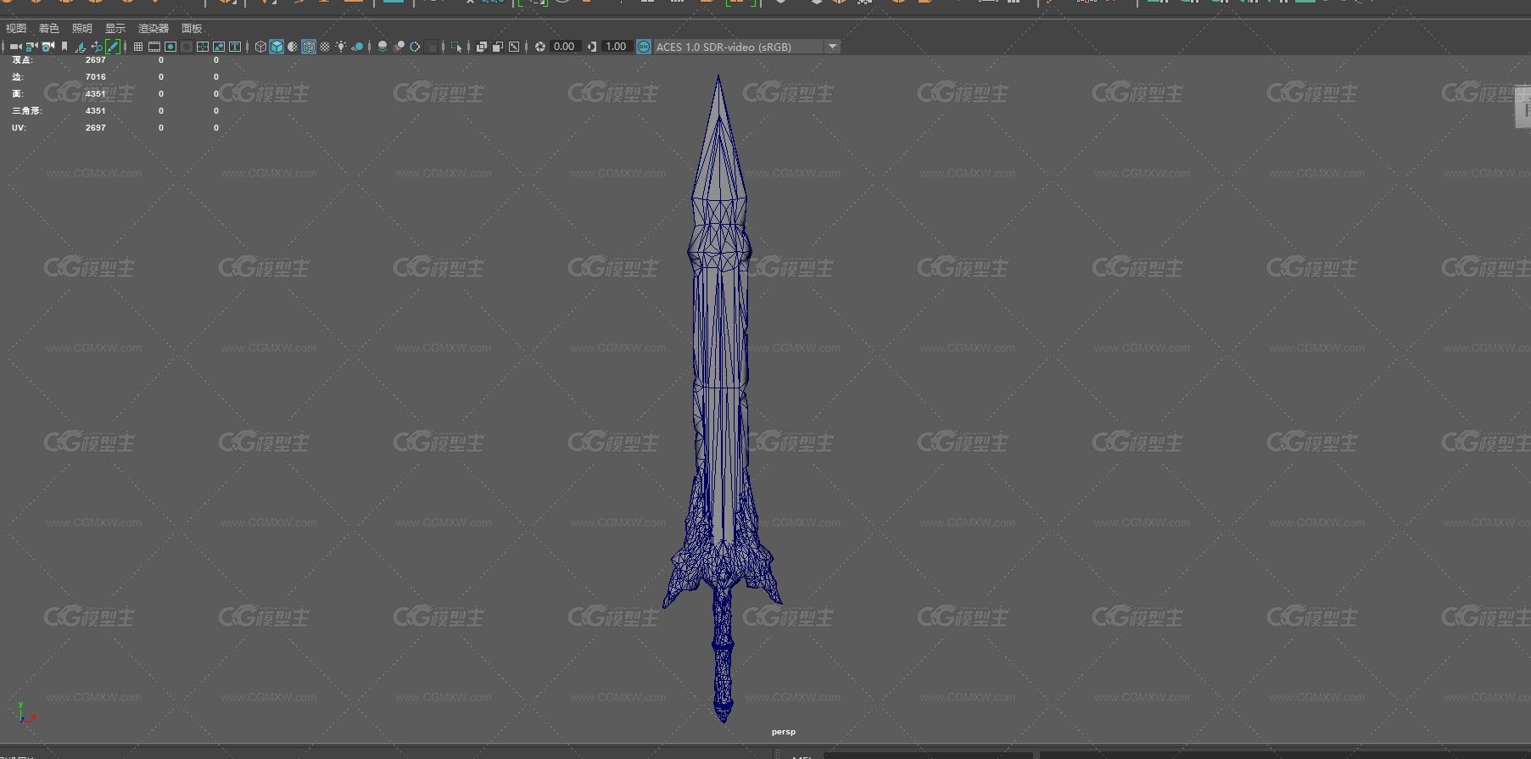1531x759 pixels.
Task: Toggle the X-Ray Joints icon
Action: coord(514,47)
